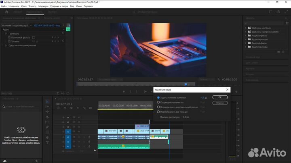
Task: Expand Аудиоэффекты folder
Action: tap(246, 35)
